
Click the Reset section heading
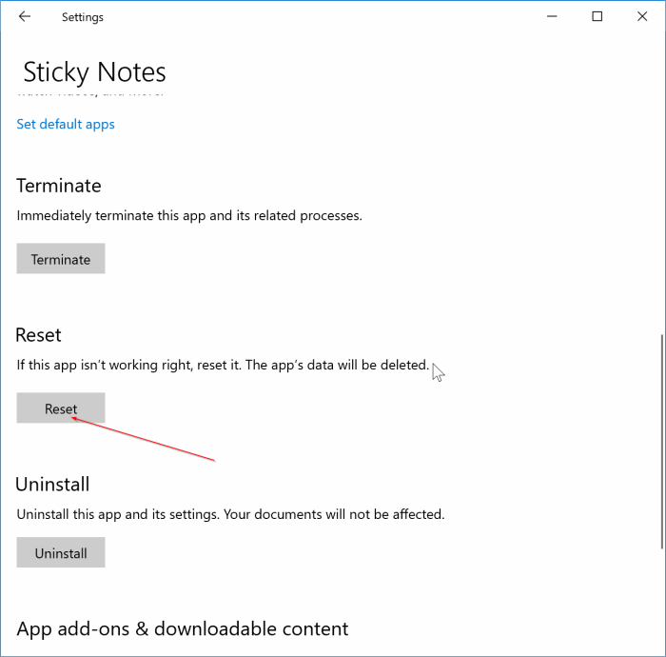tap(38, 335)
